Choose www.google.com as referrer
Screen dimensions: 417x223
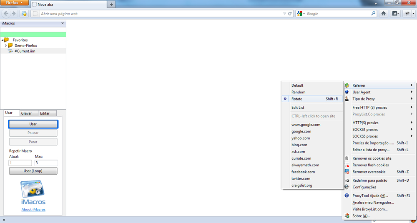[312, 124]
